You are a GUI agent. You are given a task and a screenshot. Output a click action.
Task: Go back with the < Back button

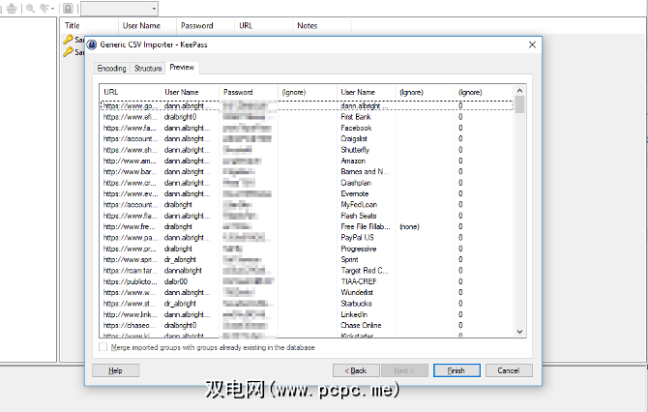(x=356, y=370)
